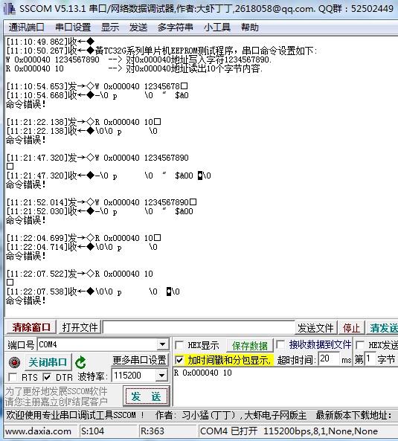Click the 欢迎使用专业串口调试工具SSCOM banner text

[75, 415]
